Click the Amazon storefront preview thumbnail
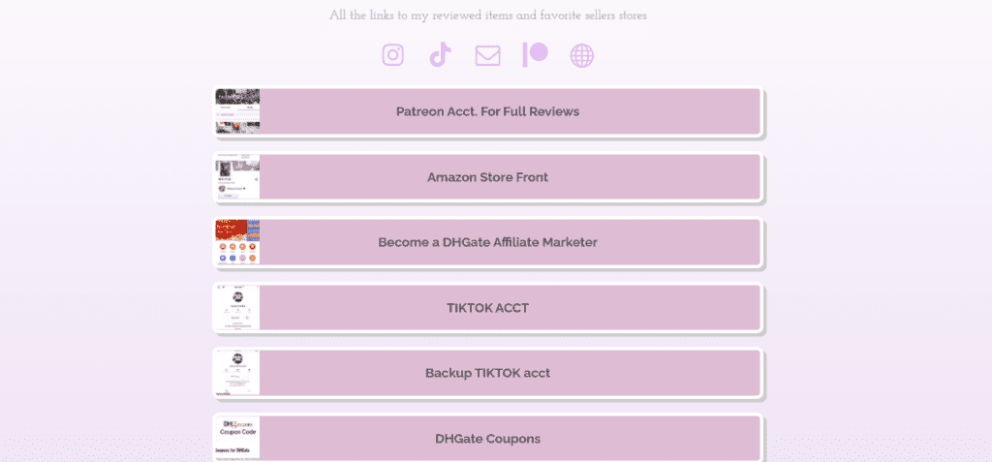992x462 pixels. (x=237, y=177)
